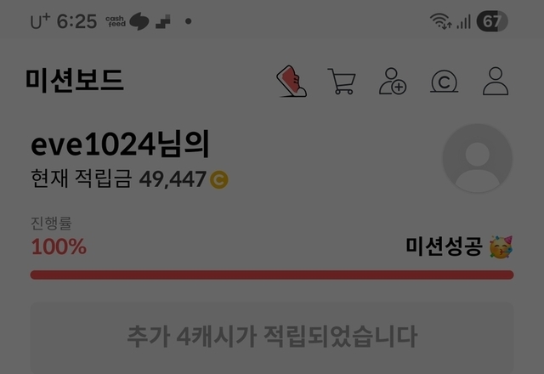Tap the gold coin next to 49,447
The height and width of the screenshot is (374, 544).
[219, 179]
